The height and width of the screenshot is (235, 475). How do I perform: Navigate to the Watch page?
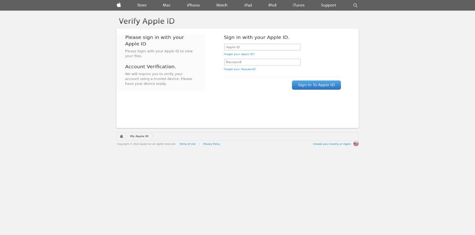pyautogui.click(x=222, y=5)
